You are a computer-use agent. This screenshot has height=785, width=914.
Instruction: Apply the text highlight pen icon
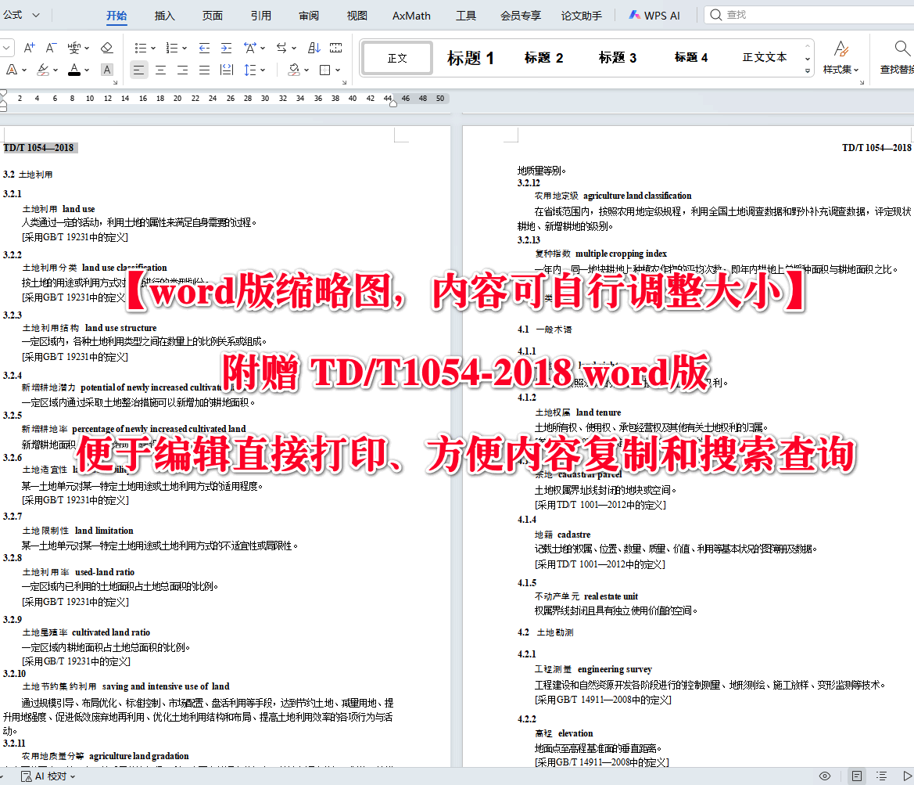pos(43,70)
